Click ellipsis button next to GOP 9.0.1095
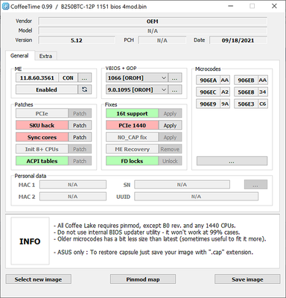 [175, 89]
